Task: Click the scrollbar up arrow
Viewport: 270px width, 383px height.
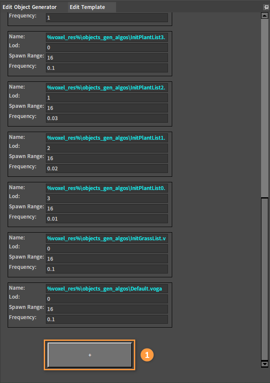Action: pos(264,16)
